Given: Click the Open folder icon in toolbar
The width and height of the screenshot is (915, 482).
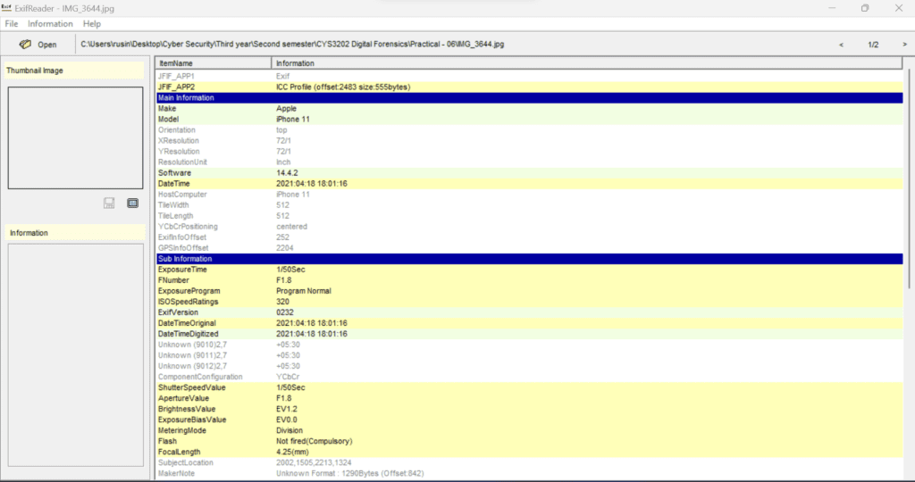Looking at the screenshot, I should pyautogui.click(x=26, y=44).
